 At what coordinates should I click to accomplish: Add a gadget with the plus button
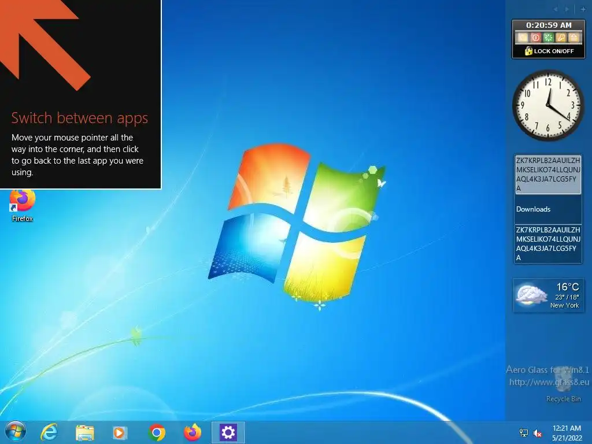583,9
